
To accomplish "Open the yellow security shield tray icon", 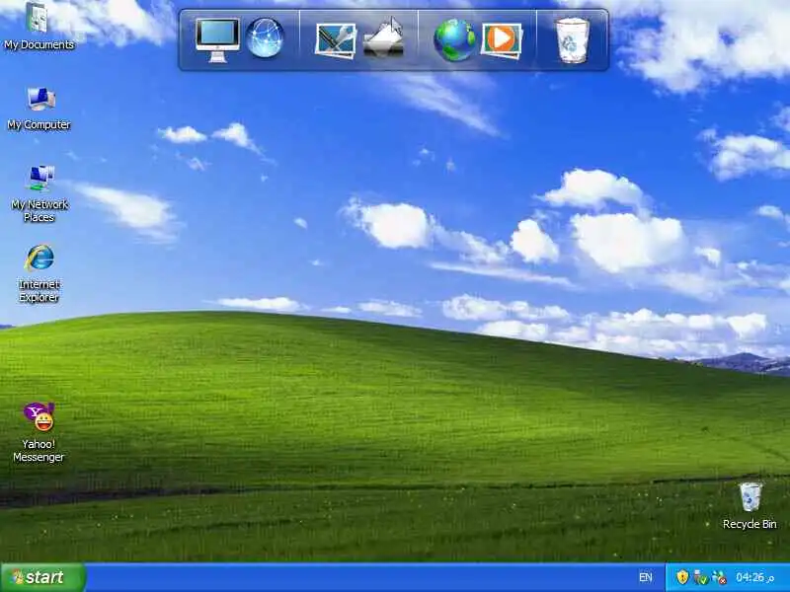I will click(x=682, y=577).
